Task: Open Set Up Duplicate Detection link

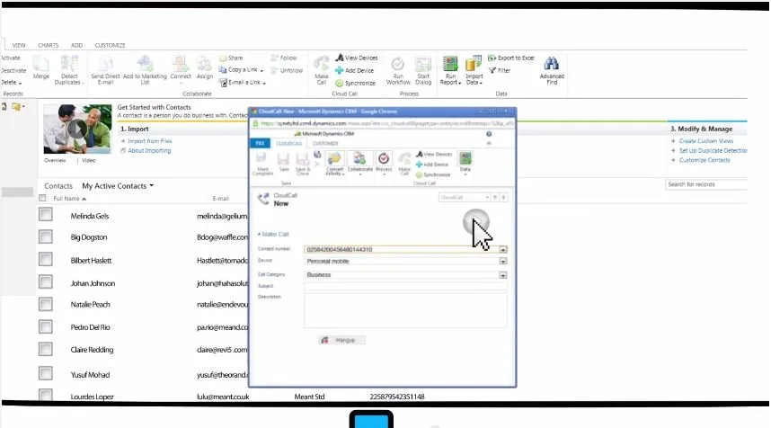Action: 713,150
